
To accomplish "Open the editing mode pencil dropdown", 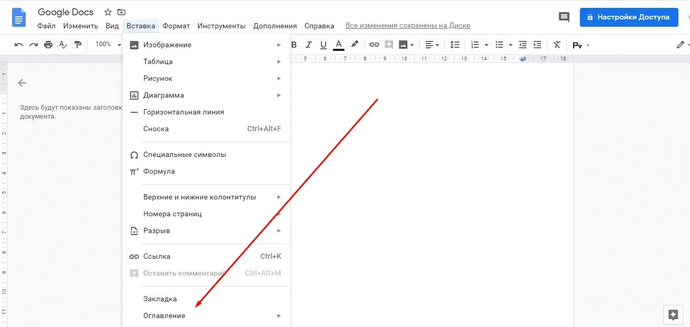I will (x=683, y=45).
